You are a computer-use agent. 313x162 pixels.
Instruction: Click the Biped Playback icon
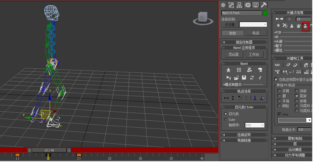click(229, 78)
